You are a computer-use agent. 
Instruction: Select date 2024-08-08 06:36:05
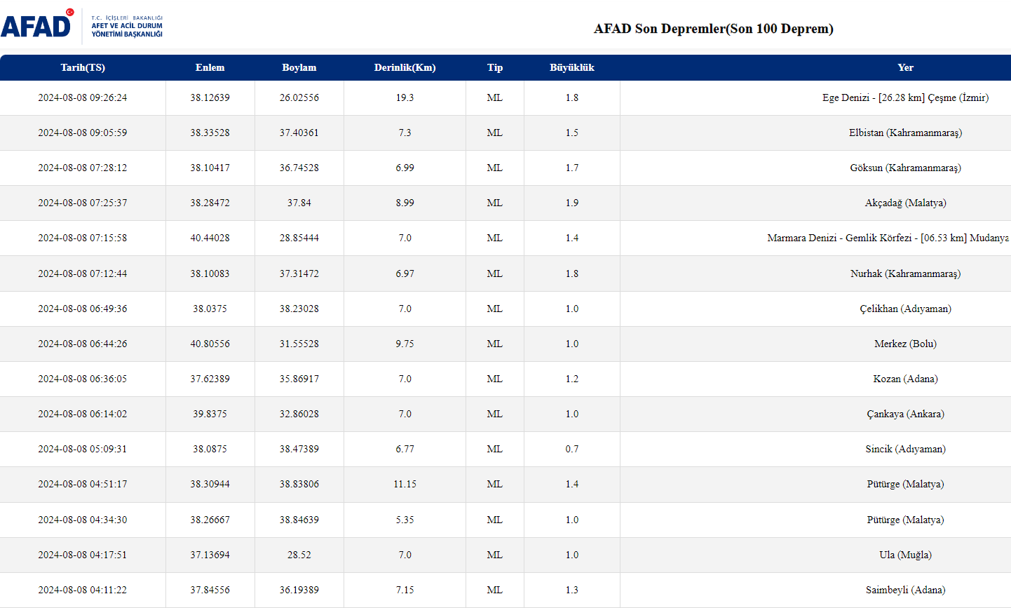(x=83, y=379)
